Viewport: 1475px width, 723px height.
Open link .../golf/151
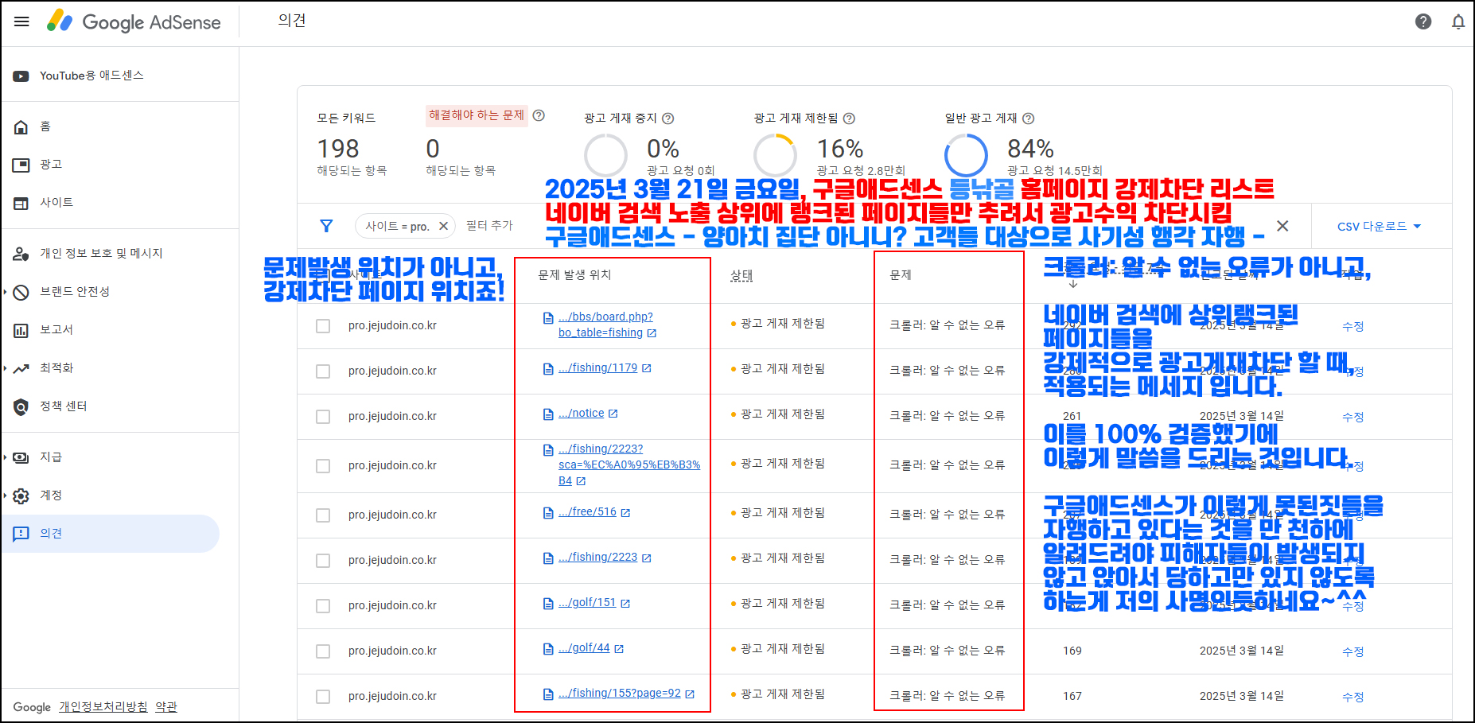coord(587,603)
